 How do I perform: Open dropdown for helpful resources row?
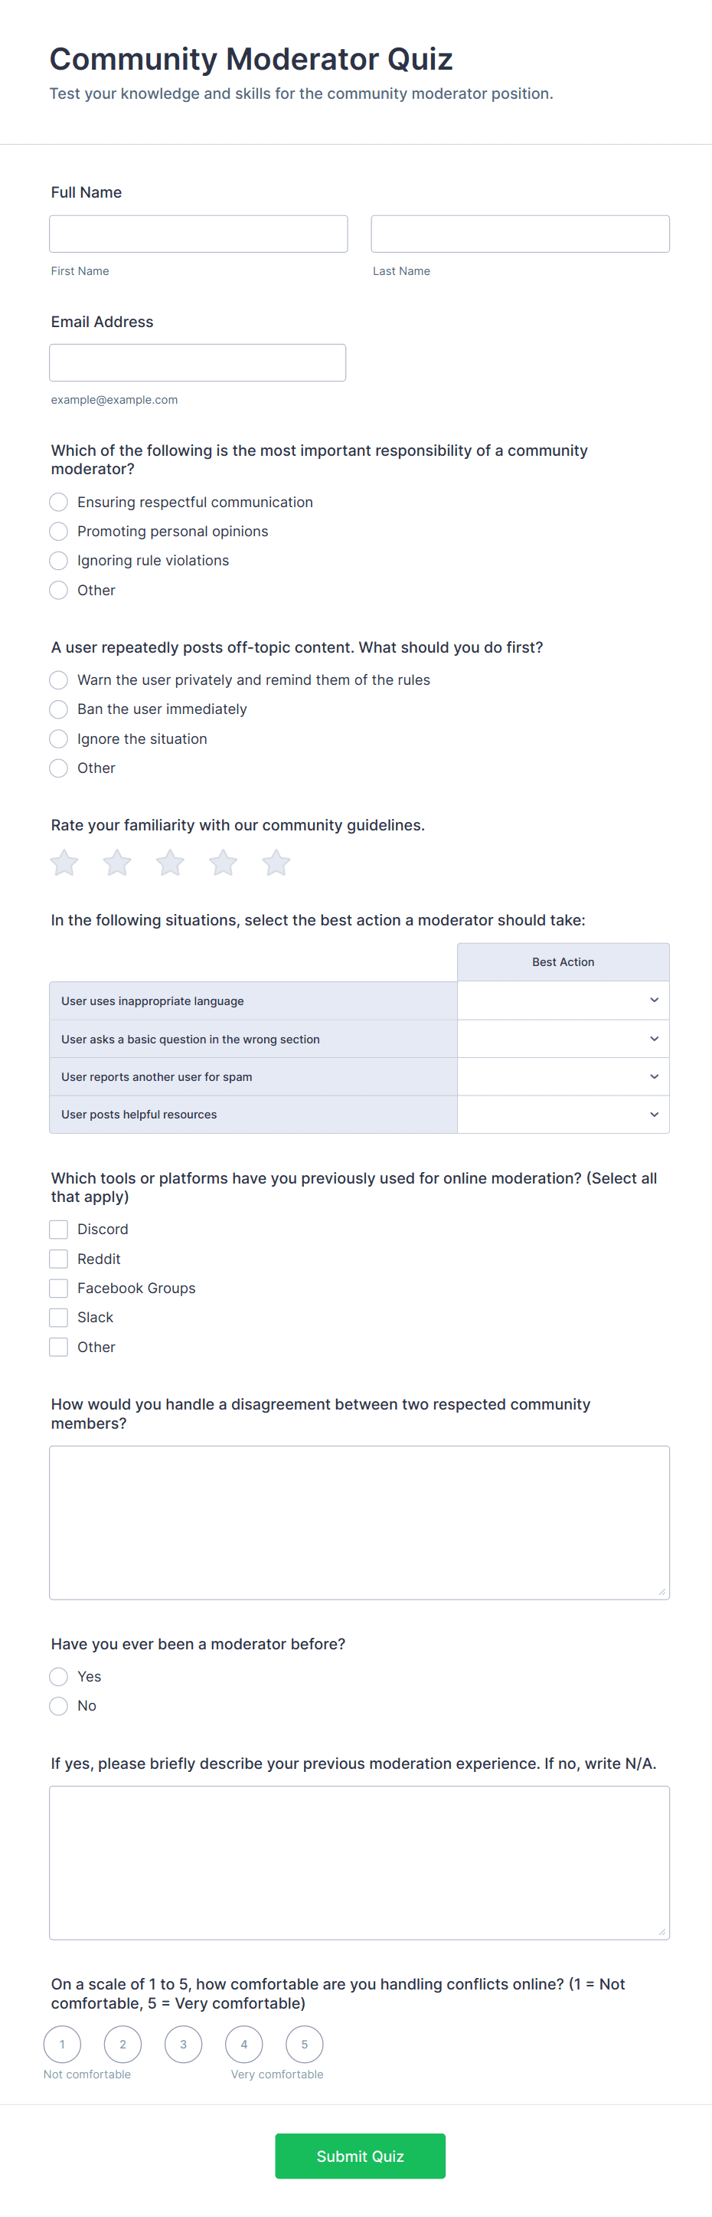563,1115
